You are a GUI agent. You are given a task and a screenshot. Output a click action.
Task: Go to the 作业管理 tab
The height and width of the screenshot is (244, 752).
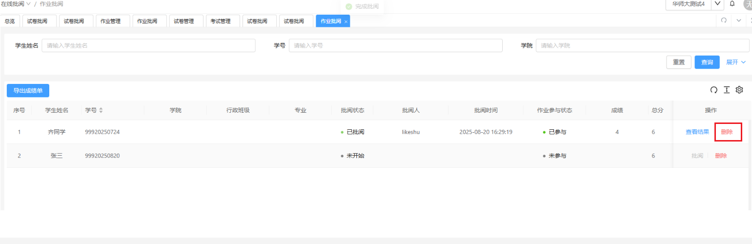click(111, 21)
